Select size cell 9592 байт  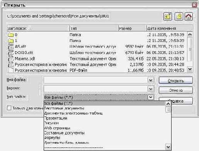point(134,47)
